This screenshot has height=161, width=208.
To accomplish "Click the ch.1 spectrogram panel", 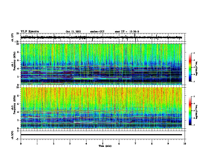I will click(x=101, y=64).
